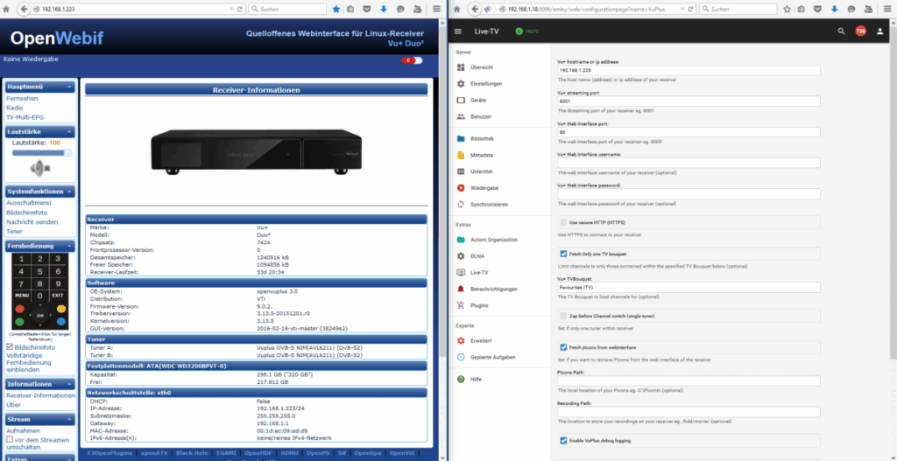Viewport: 897px width, 461px height.
Task: Click Vu+ hostname or ip address field
Action: click(689, 70)
